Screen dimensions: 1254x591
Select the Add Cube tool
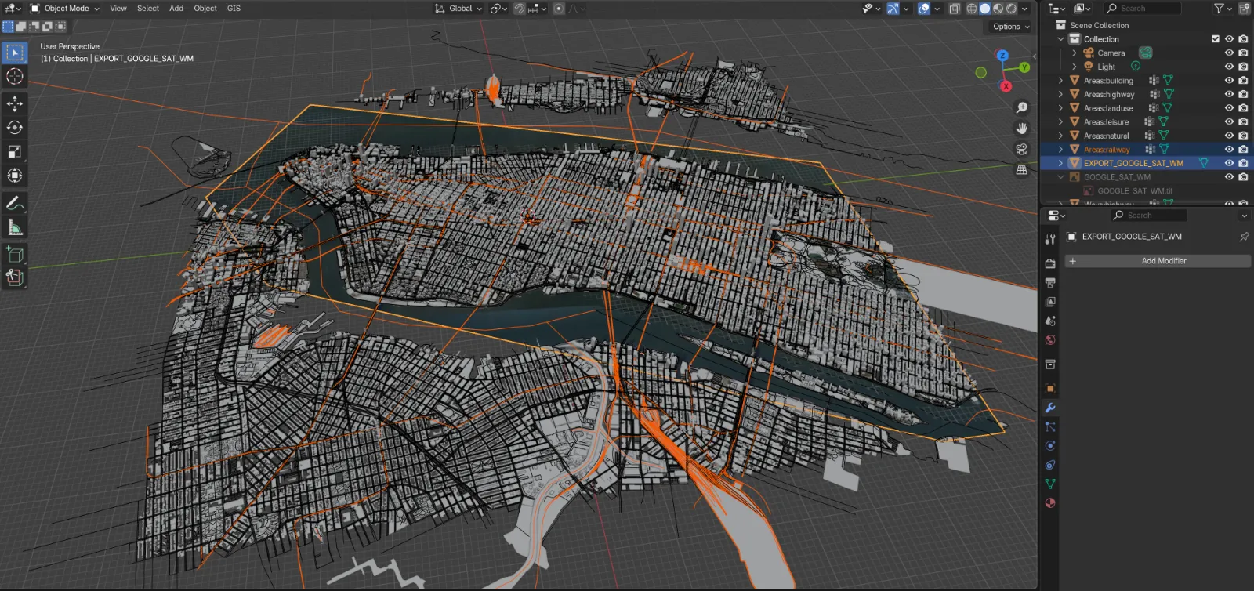tap(15, 254)
